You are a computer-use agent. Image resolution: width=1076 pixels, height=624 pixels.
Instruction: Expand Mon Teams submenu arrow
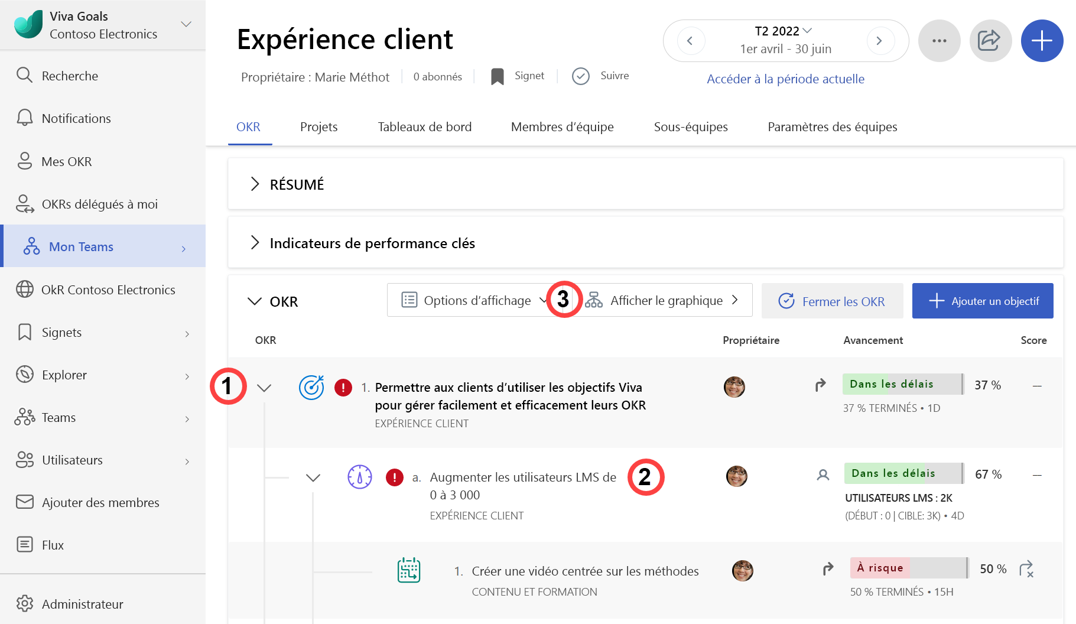[x=184, y=249]
